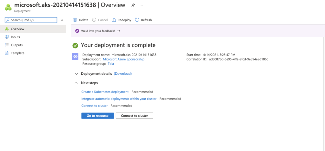325x151 pixels.
Task: Click the Delete trash can icon
Action: 75,20
